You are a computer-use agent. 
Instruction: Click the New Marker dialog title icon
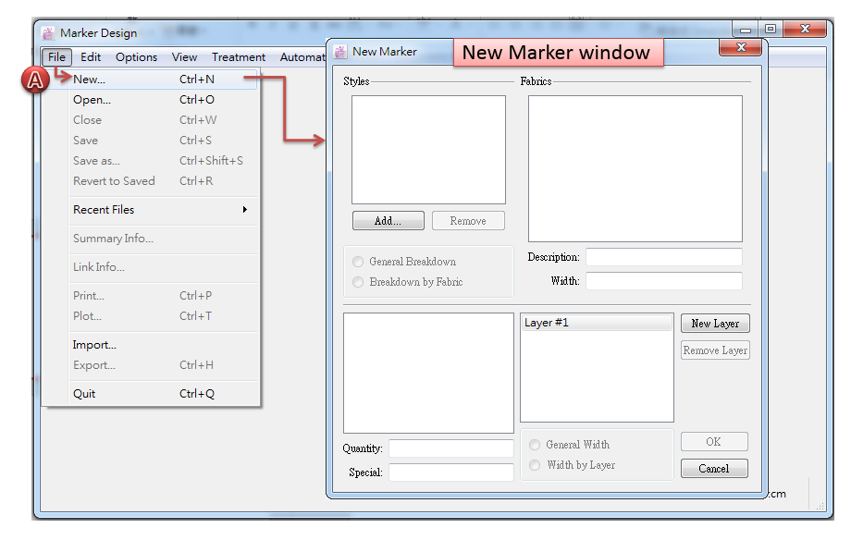340,52
